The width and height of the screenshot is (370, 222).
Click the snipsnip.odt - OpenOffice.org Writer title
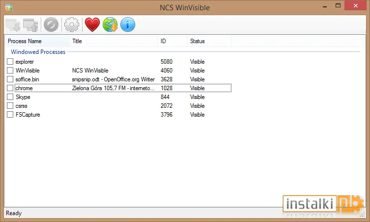click(114, 79)
